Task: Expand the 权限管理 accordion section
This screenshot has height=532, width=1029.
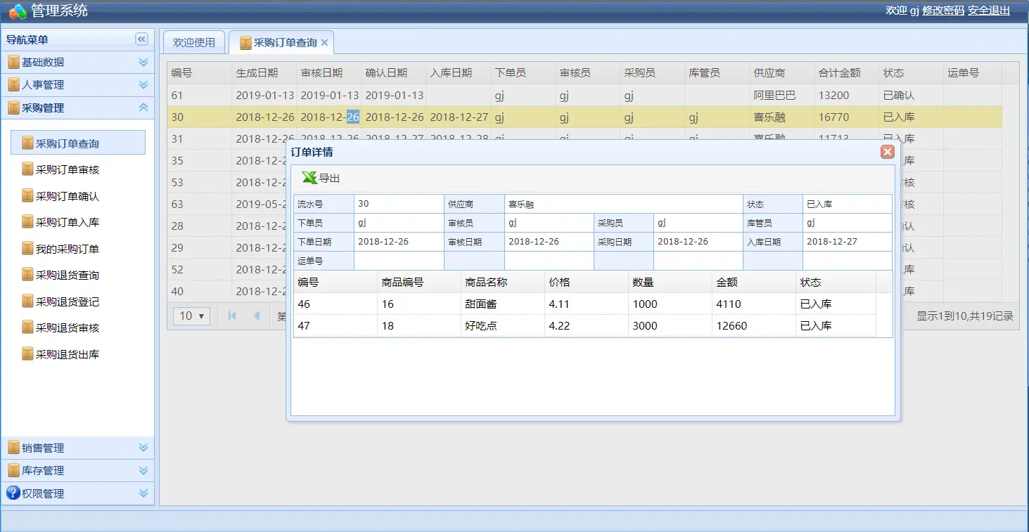Action: 143,493
